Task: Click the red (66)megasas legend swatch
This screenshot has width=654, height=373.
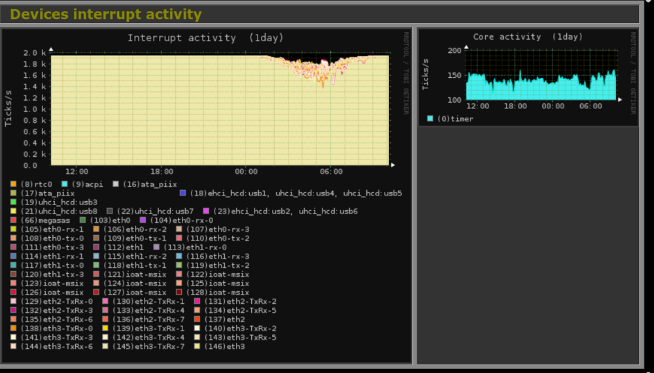Action: pyautogui.click(x=14, y=221)
